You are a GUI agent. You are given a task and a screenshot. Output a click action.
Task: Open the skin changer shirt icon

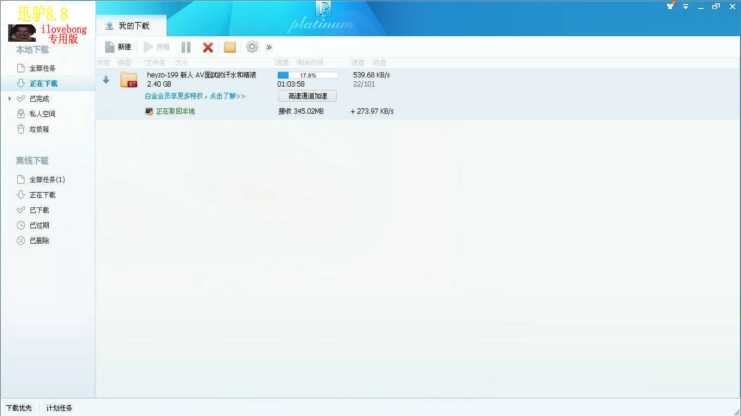pos(670,6)
